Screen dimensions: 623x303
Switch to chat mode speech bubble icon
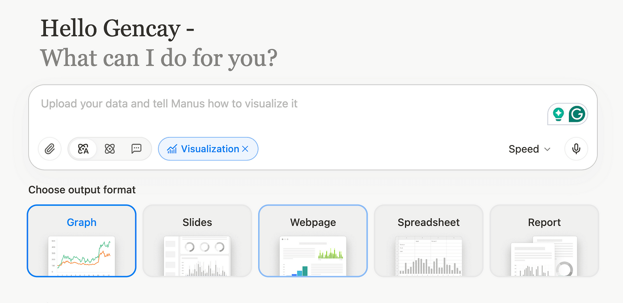click(136, 149)
